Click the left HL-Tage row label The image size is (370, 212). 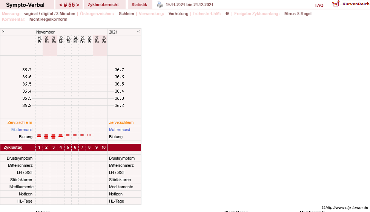click(x=25, y=201)
